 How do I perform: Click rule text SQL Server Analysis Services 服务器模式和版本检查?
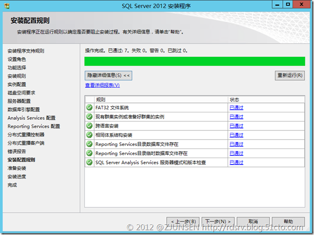151,163
